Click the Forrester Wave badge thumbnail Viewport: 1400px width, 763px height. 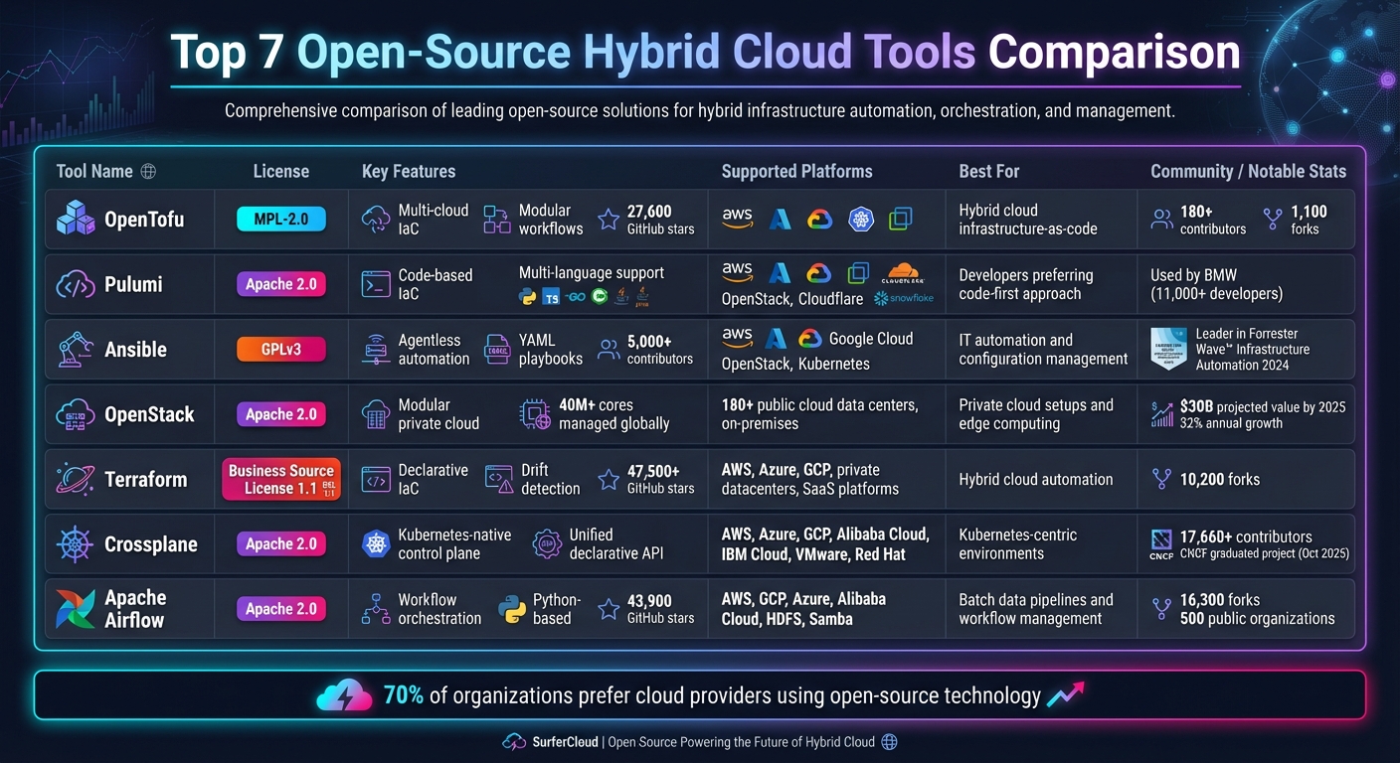[x=1167, y=349]
